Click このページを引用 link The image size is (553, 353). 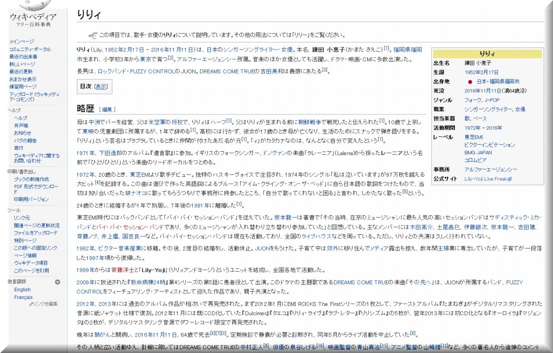point(31,270)
